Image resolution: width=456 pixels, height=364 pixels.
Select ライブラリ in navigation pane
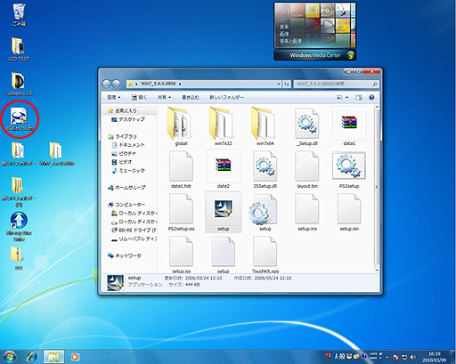(x=122, y=136)
